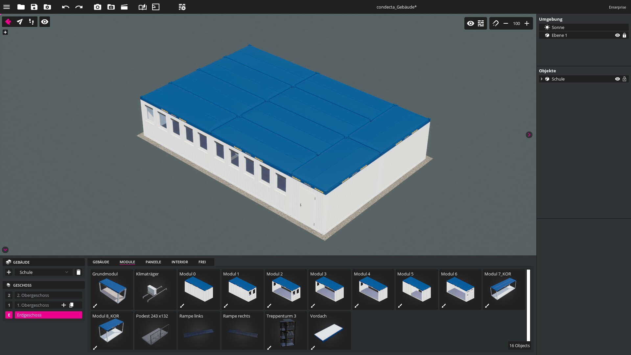Click the undo arrow icon

pos(65,7)
